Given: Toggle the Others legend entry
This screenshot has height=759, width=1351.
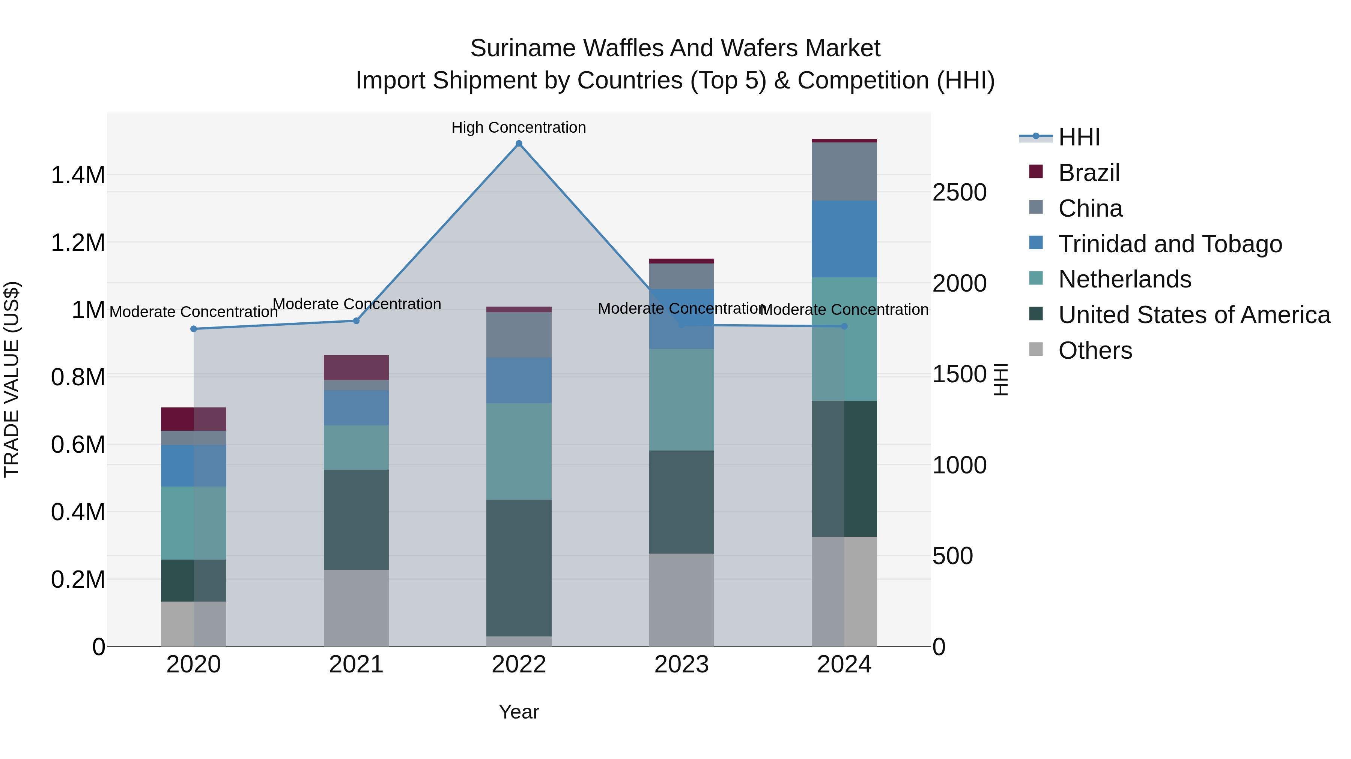Looking at the screenshot, I should pos(1080,350).
